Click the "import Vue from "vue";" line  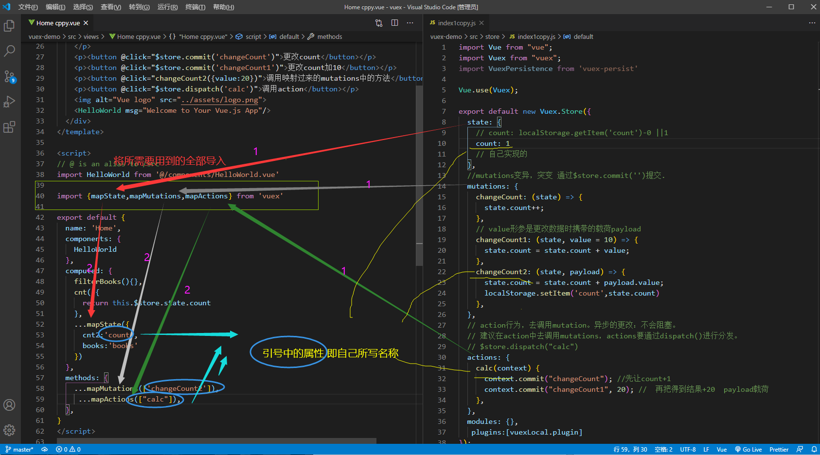(505, 47)
